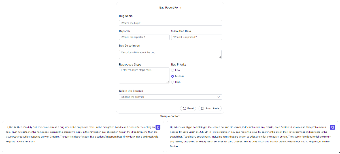Click the clipboard icon on Smart Paste

click(x=202, y=108)
